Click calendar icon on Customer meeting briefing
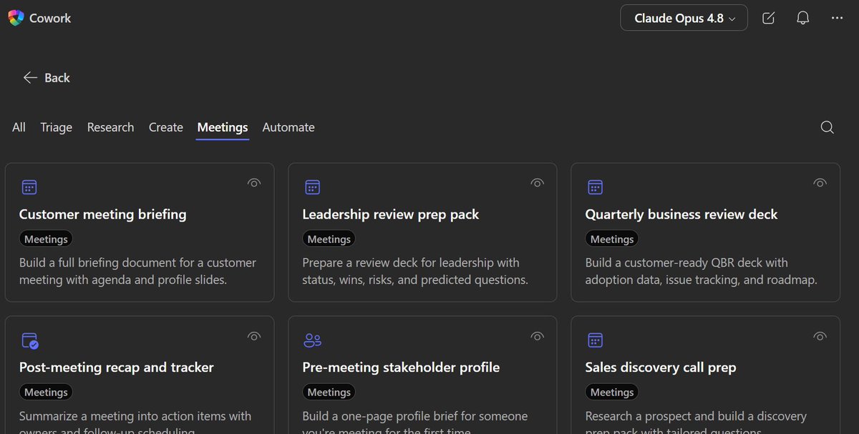The image size is (859, 434). [x=29, y=187]
